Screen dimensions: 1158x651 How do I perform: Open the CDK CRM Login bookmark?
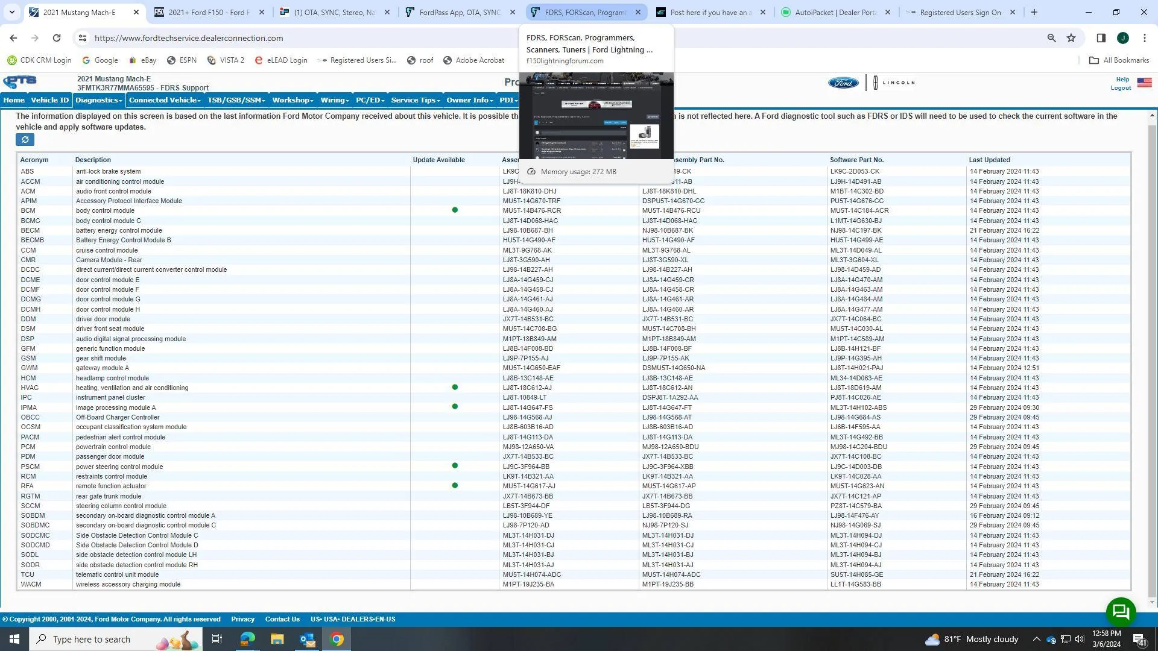click(39, 60)
